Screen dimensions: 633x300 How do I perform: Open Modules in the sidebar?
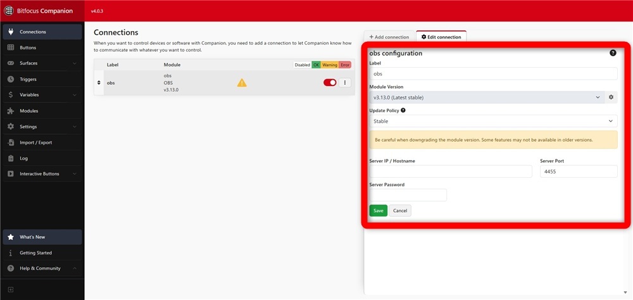pos(42,111)
